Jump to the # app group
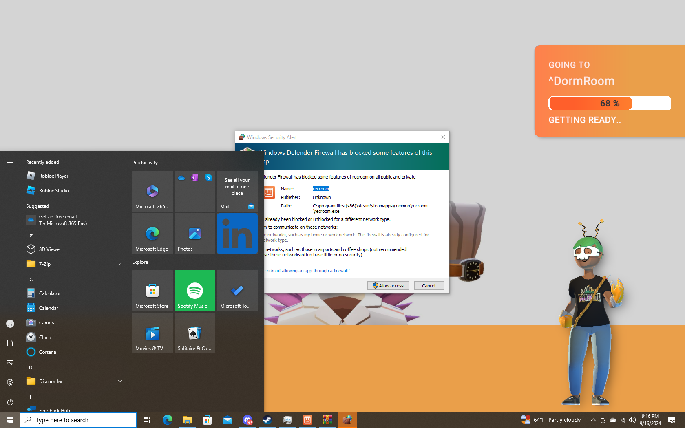Screen dimensions: 685x428 click(x=31, y=235)
